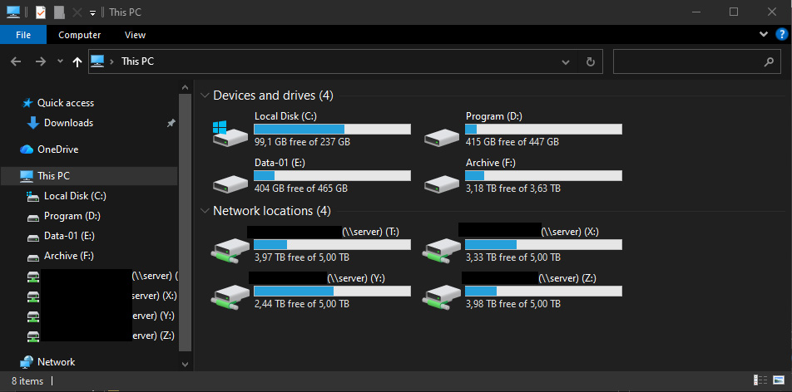Select the Archive (F:) drive icon
This screenshot has height=392, width=792.
click(442, 184)
